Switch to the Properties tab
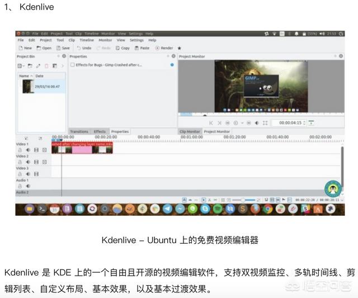 pyautogui.click(x=120, y=131)
